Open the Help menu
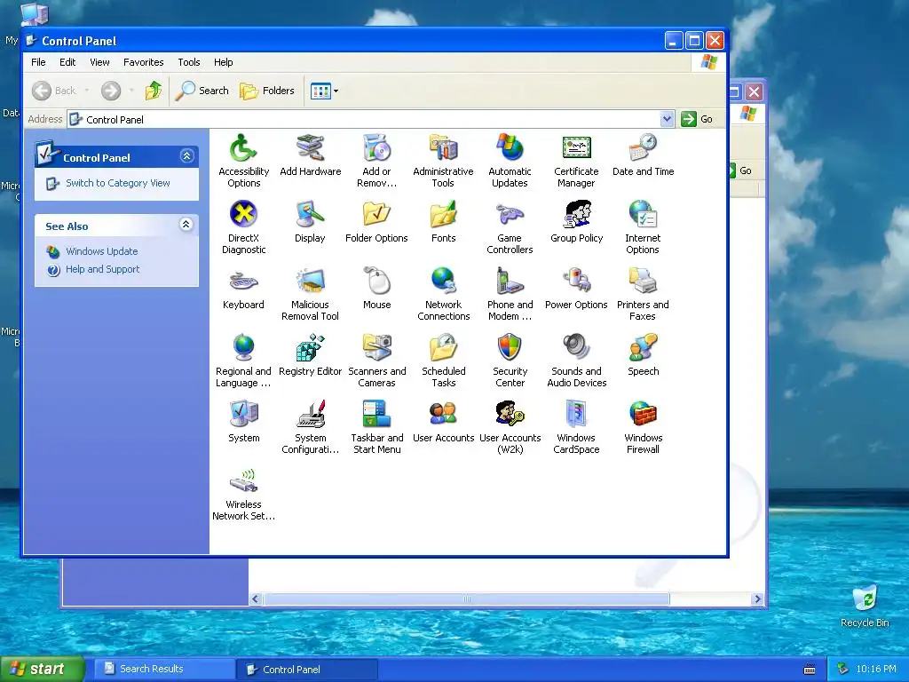Screen dimensions: 909x682 223,62
